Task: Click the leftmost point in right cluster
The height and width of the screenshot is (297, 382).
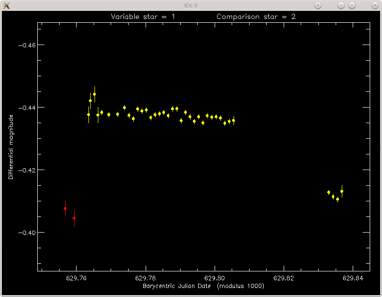Action: click(x=329, y=192)
